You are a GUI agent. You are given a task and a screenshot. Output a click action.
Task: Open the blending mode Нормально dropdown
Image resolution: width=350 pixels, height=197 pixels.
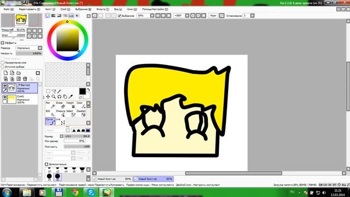(40, 48)
